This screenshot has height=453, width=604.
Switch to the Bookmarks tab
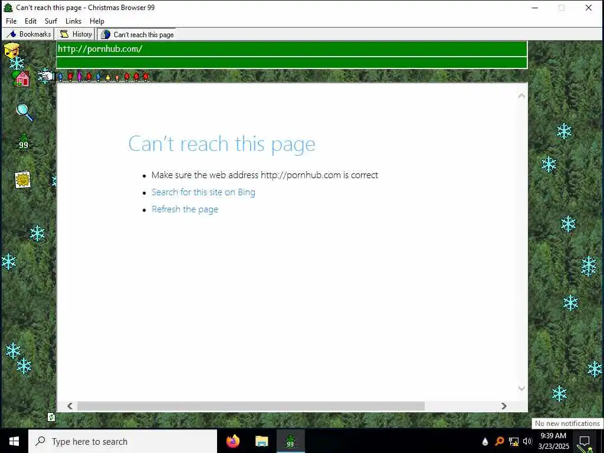pyautogui.click(x=28, y=34)
